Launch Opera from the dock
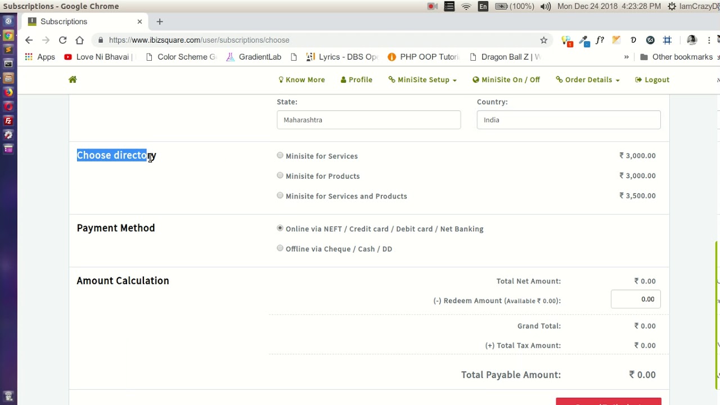The height and width of the screenshot is (405, 720). [x=8, y=106]
